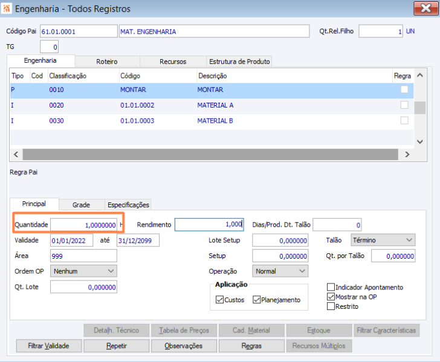Image resolution: width=440 pixels, height=362 pixels.
Task: Toggle the Custos application checkbox
Action: coord(219,300)
